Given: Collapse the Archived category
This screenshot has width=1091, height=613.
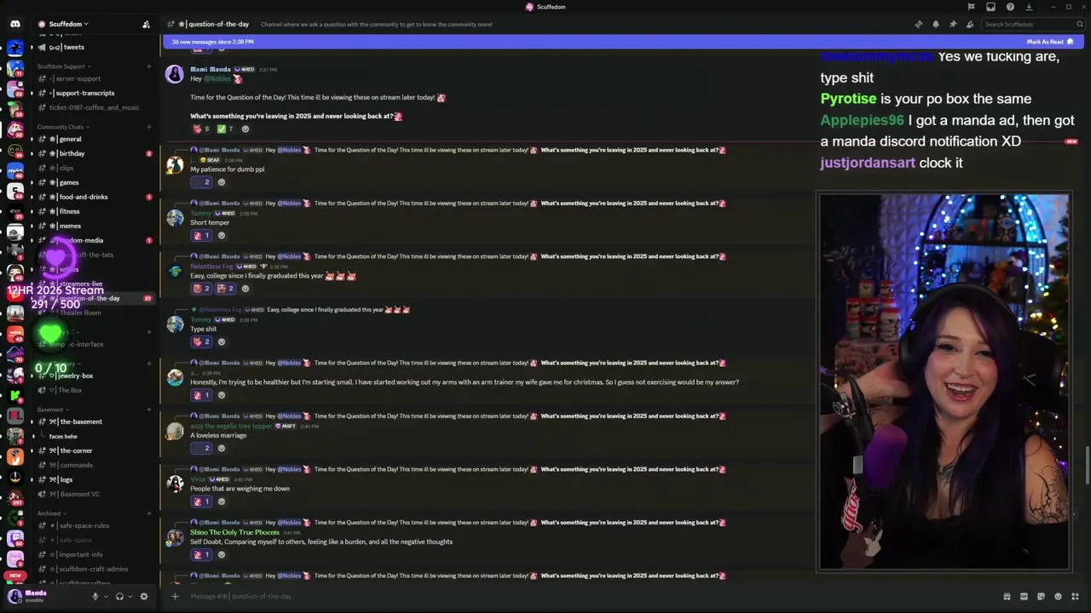Looking at the screenshot, I should [51, 513].
